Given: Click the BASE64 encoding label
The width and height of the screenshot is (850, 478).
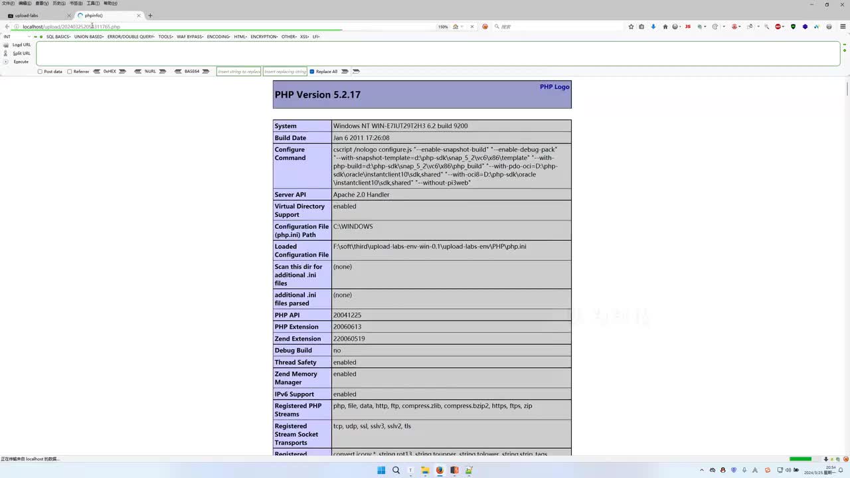Looking at the screenshot, I should click(192, 71).
